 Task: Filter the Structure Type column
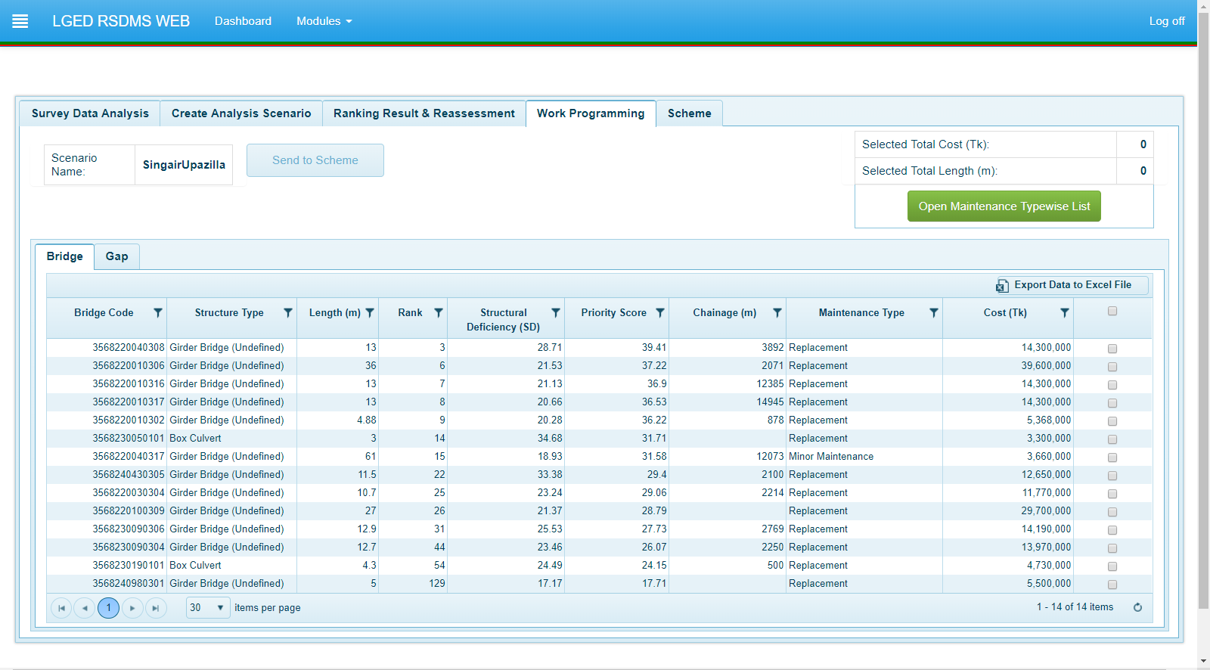288,312
